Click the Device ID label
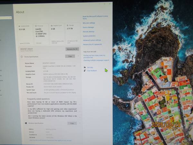The image size is (193, 145). click(x=29, y=84)
